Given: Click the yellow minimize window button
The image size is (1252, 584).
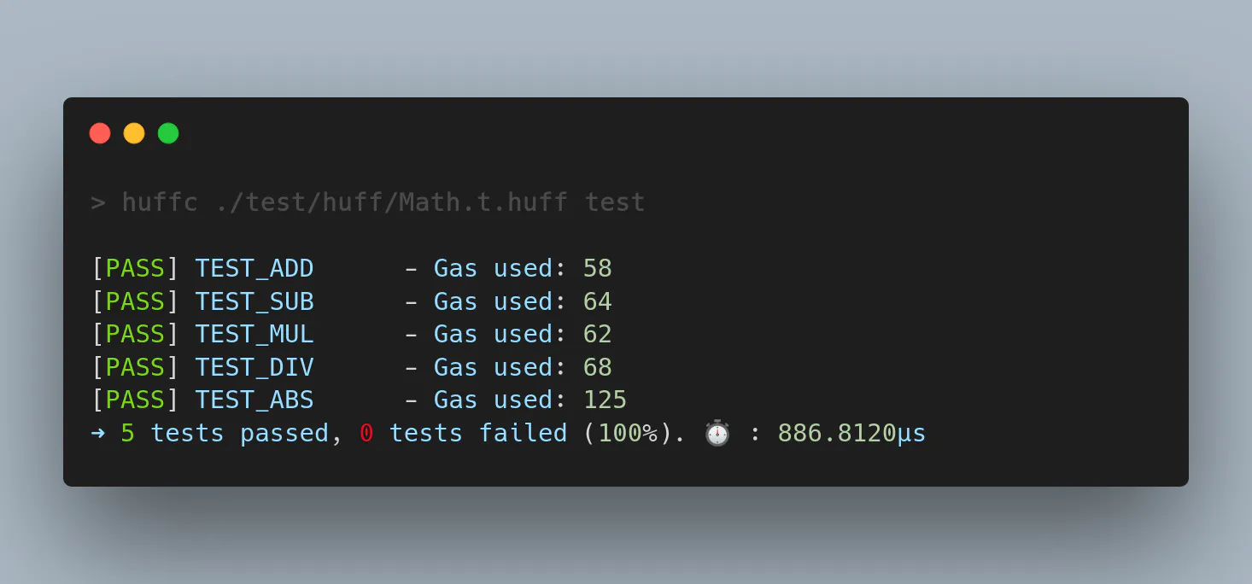Looking at the screenshot, I should click(134, 133).
